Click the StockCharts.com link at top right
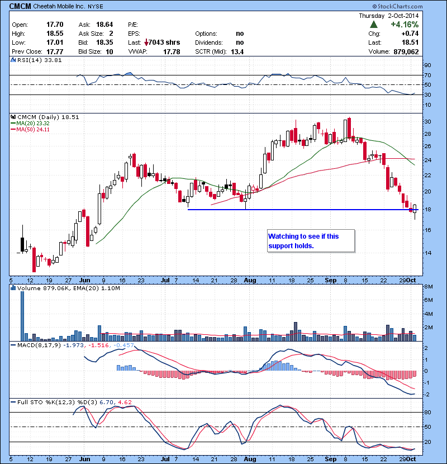The height and width of the screenshot is (464, 447). click(397, 6)
